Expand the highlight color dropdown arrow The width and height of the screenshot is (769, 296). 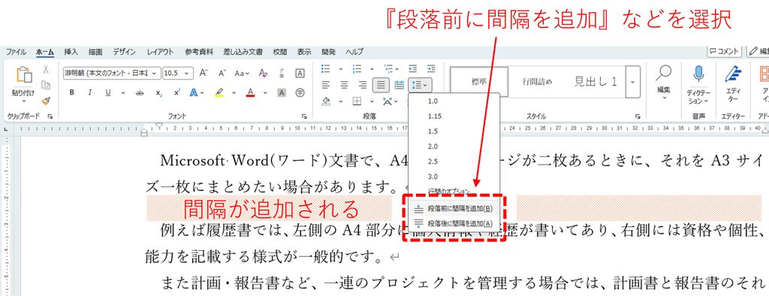[x=234, y=92]
